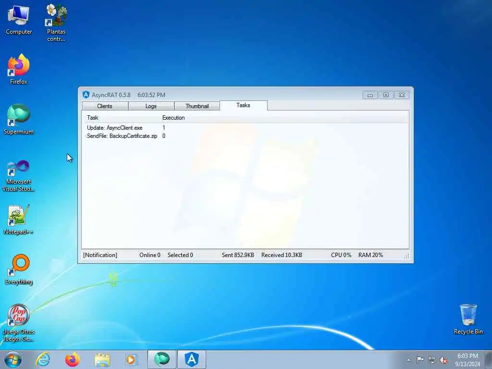492x369 pixels.
Task: Show hidden tray icons arrow
Action: click(x=408, y=360)
